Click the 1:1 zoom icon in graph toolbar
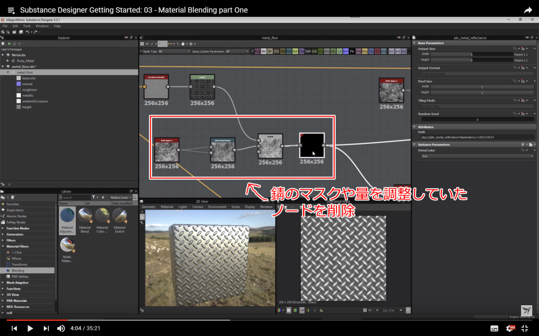 [147, 44]
